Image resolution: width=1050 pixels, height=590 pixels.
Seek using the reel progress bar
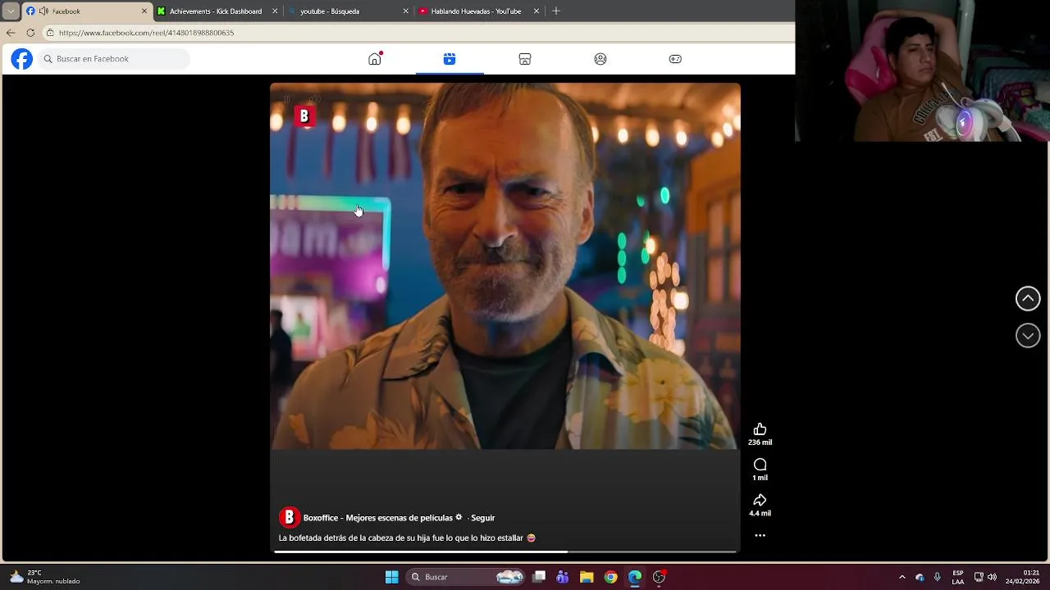click(x=505, y=551)
